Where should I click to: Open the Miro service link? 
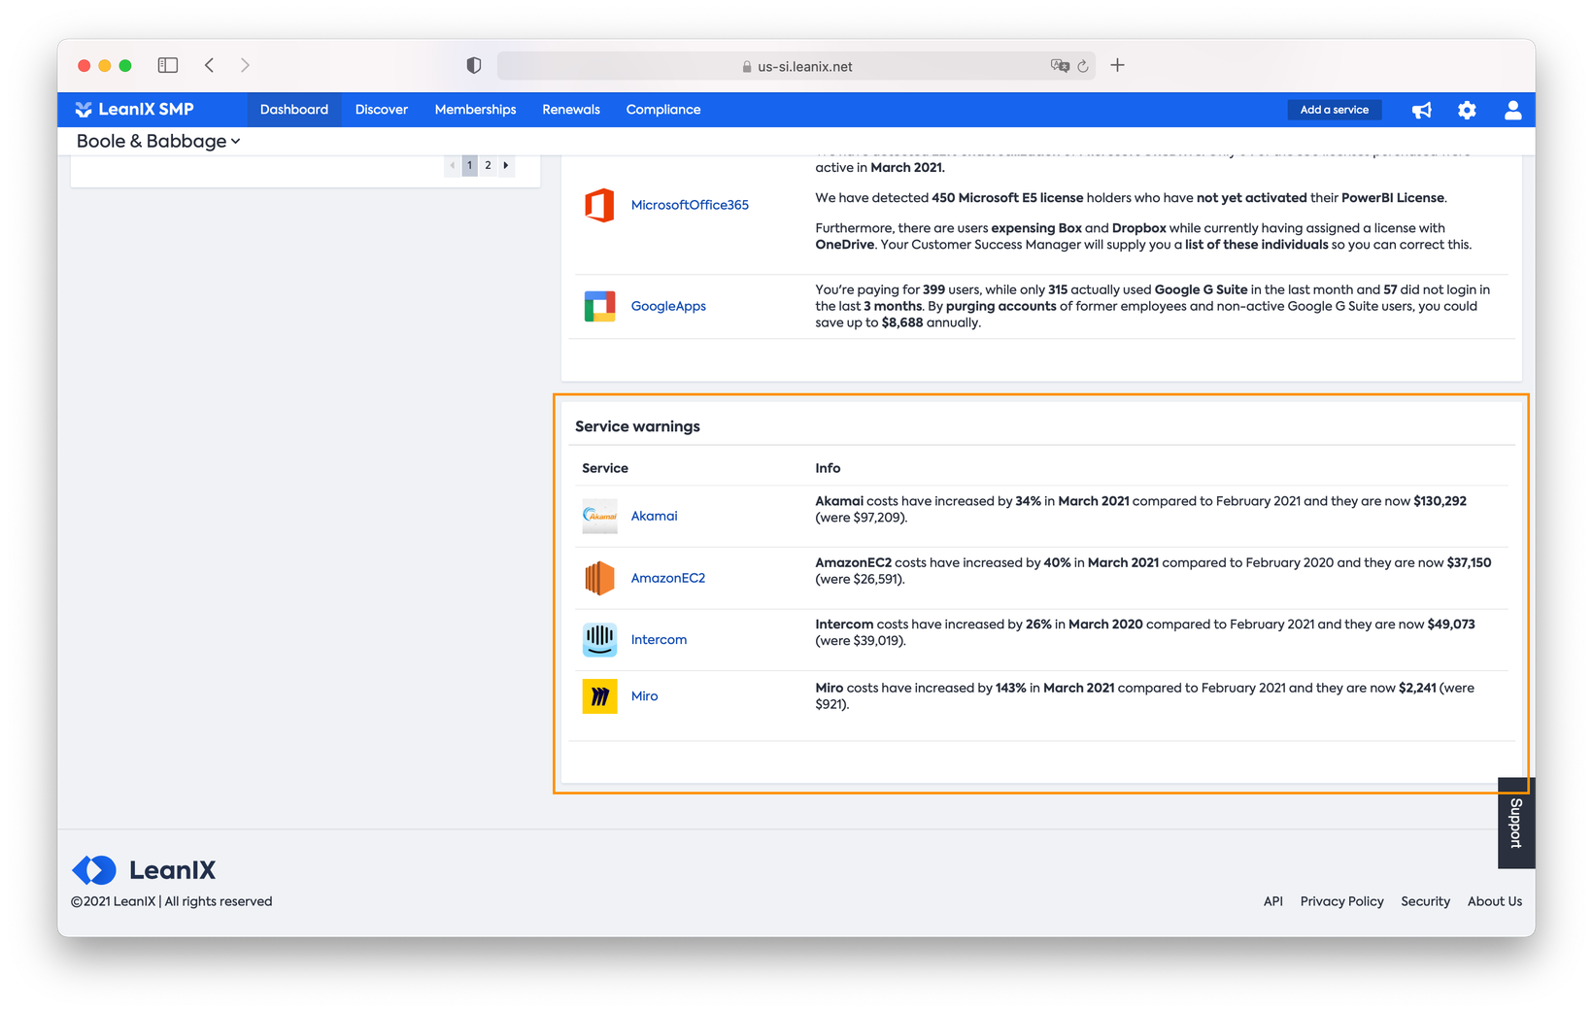(x=644, y=696)
